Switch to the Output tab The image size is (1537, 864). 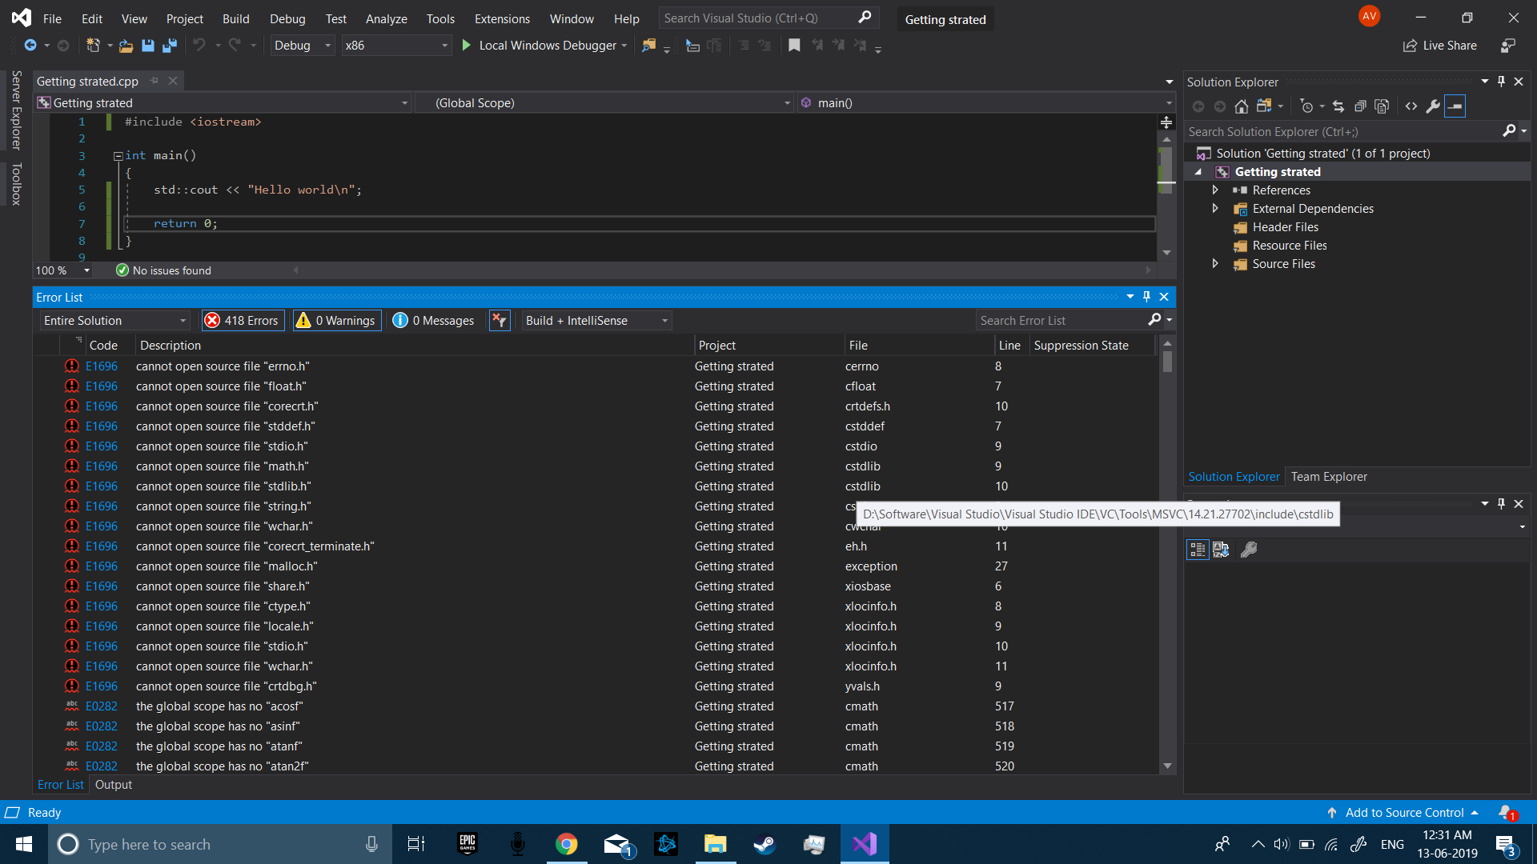point(114,785)
